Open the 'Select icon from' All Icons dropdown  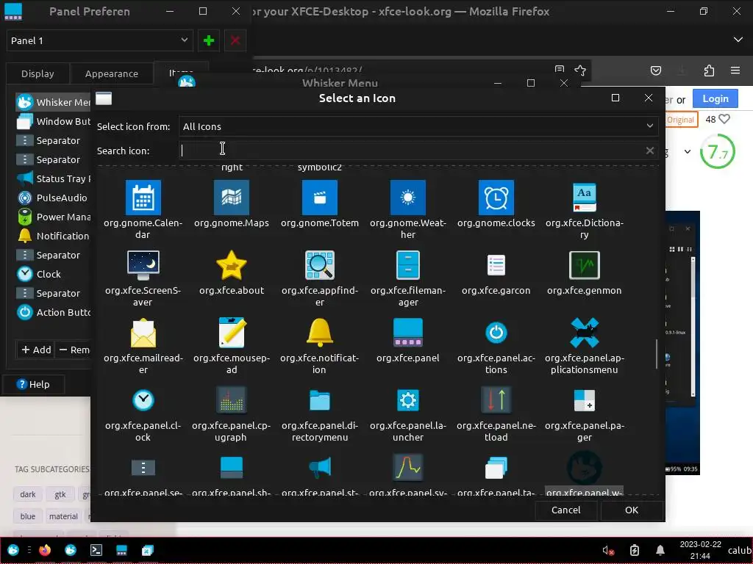click(x=418, y=126)
